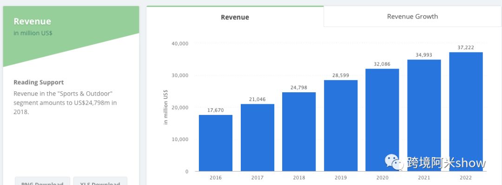Click the 2017 x-axis label

point(258,178)
